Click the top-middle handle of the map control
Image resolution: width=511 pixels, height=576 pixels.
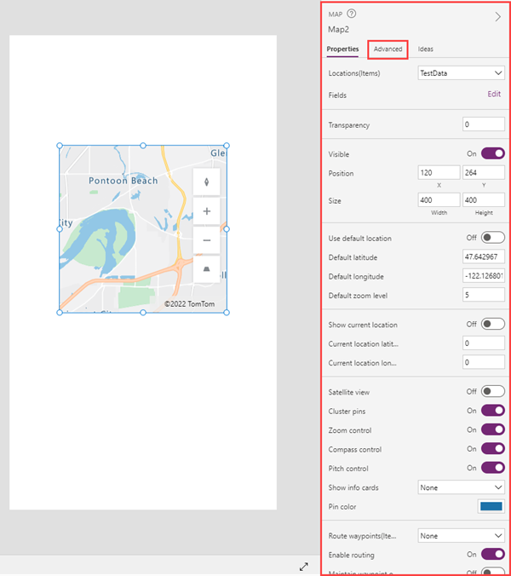[143, 146]
